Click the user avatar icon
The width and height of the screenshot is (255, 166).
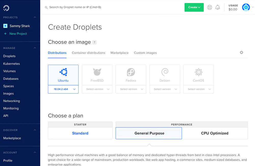click(x=246, y=7)
